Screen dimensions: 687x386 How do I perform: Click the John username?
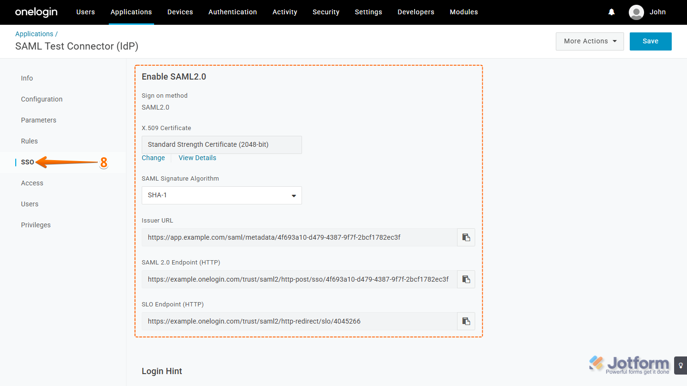coord(657,12)
